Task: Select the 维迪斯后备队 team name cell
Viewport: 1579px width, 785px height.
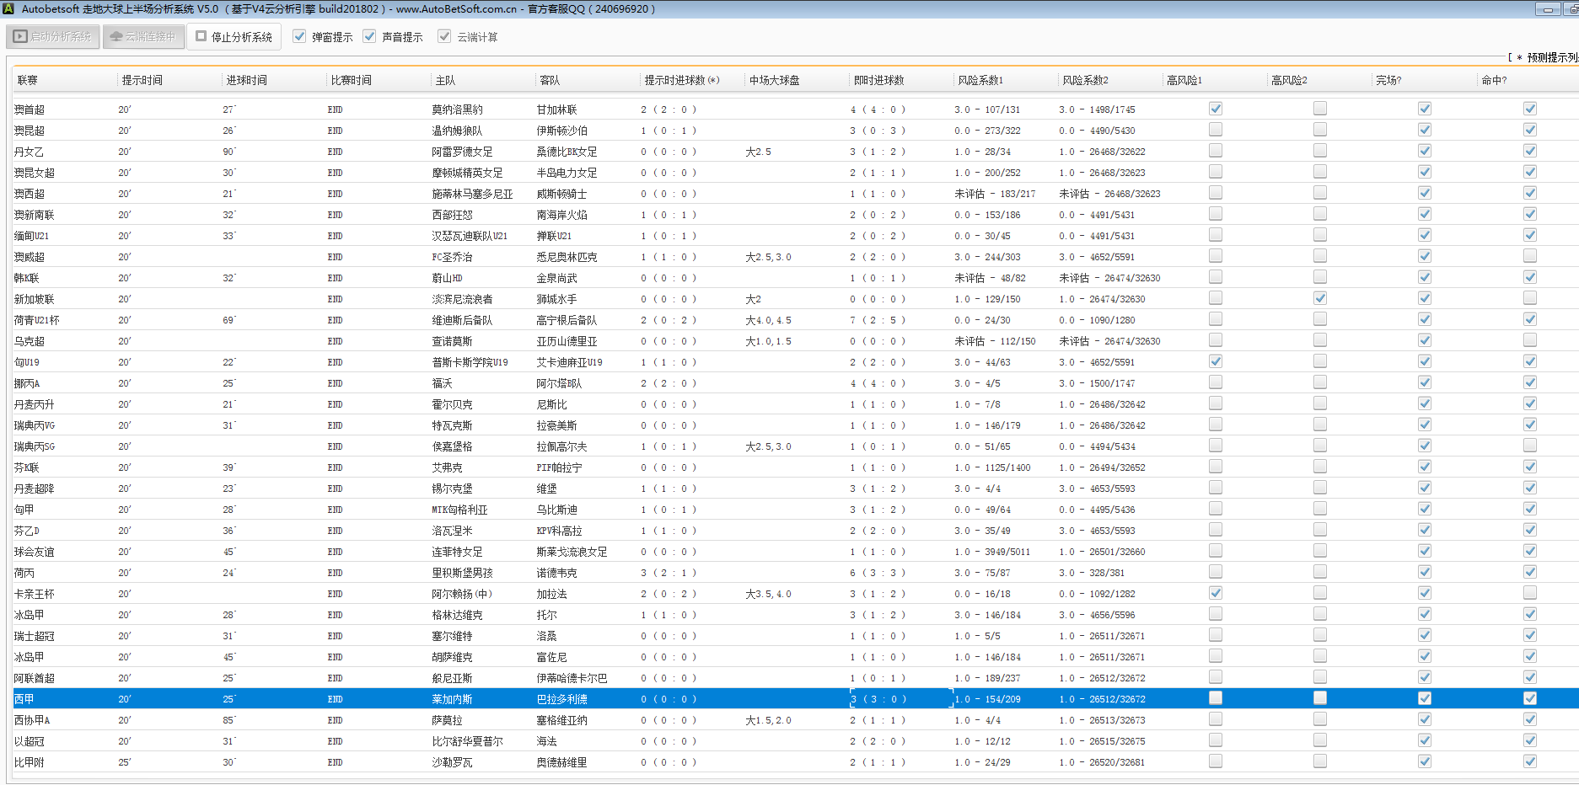Action: click(462, 320)
